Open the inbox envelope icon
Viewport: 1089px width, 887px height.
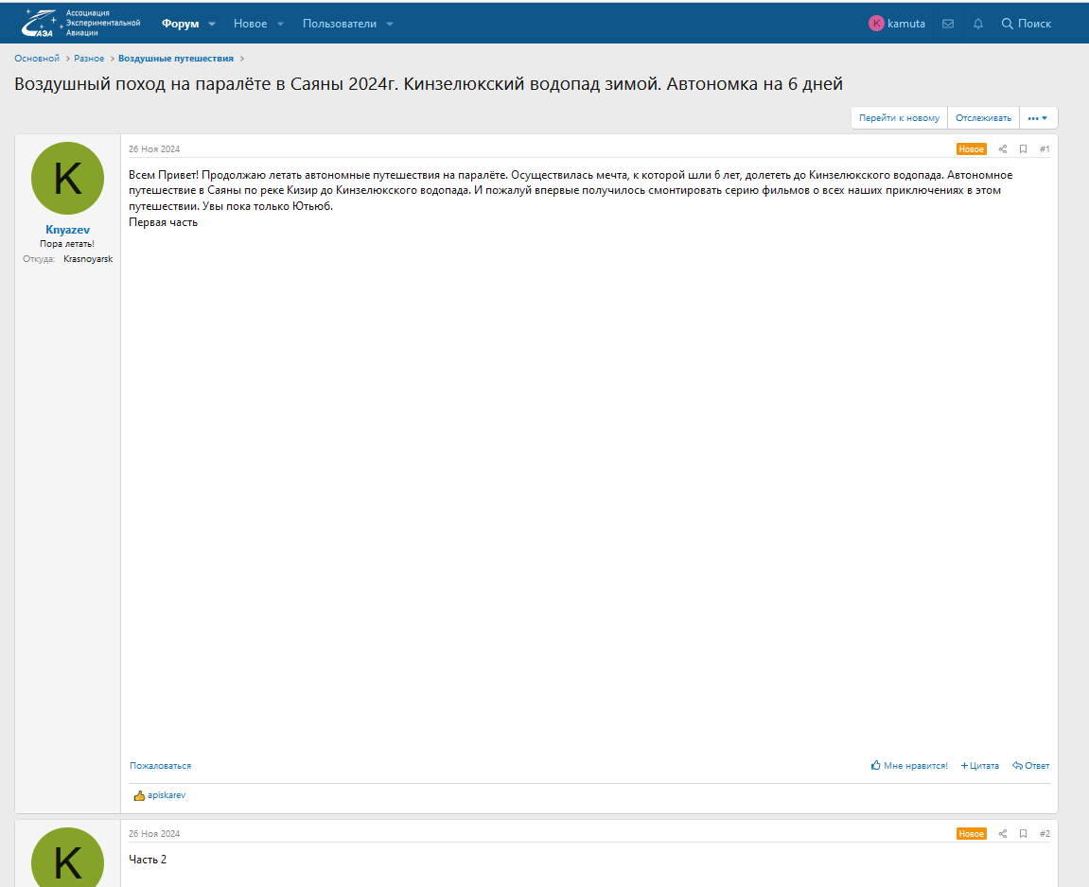(947, 24)
